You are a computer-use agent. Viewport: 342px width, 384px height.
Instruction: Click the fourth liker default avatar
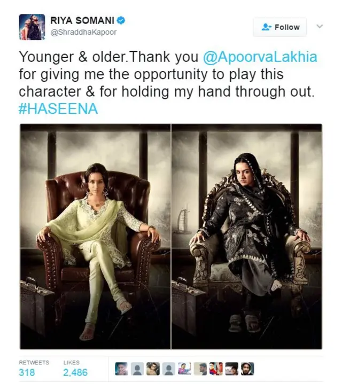pyautogui.click(x=169, y=369)
